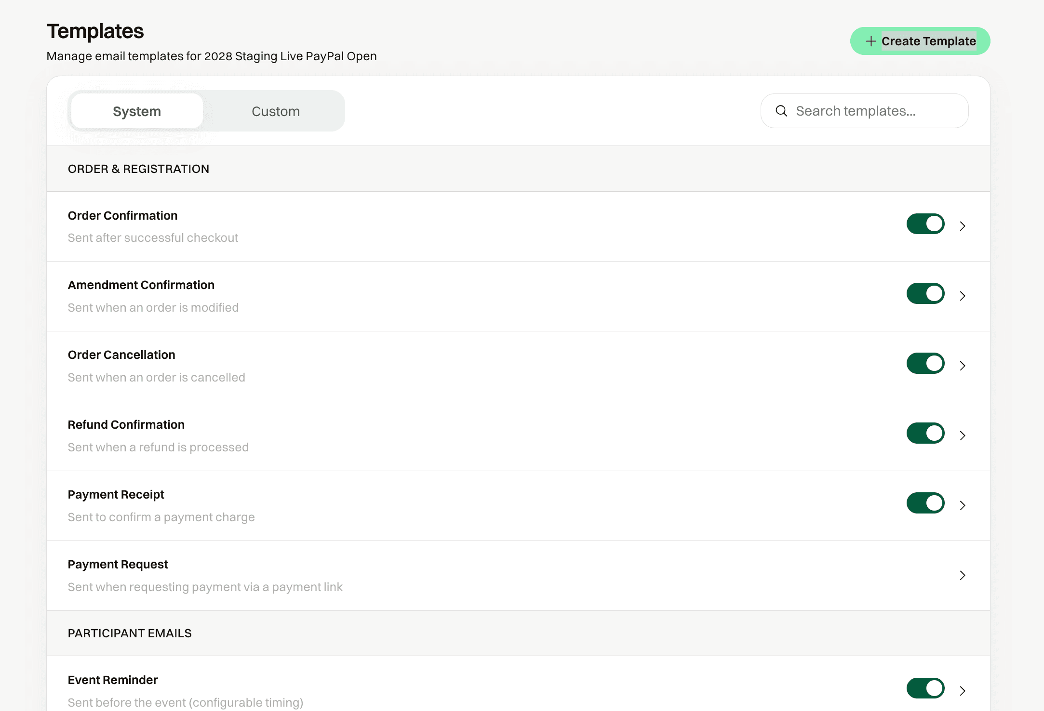Click the PARTICIPANT EMAILS section header
Viewport: 1044px width, 711px height.
coord(130,633)
